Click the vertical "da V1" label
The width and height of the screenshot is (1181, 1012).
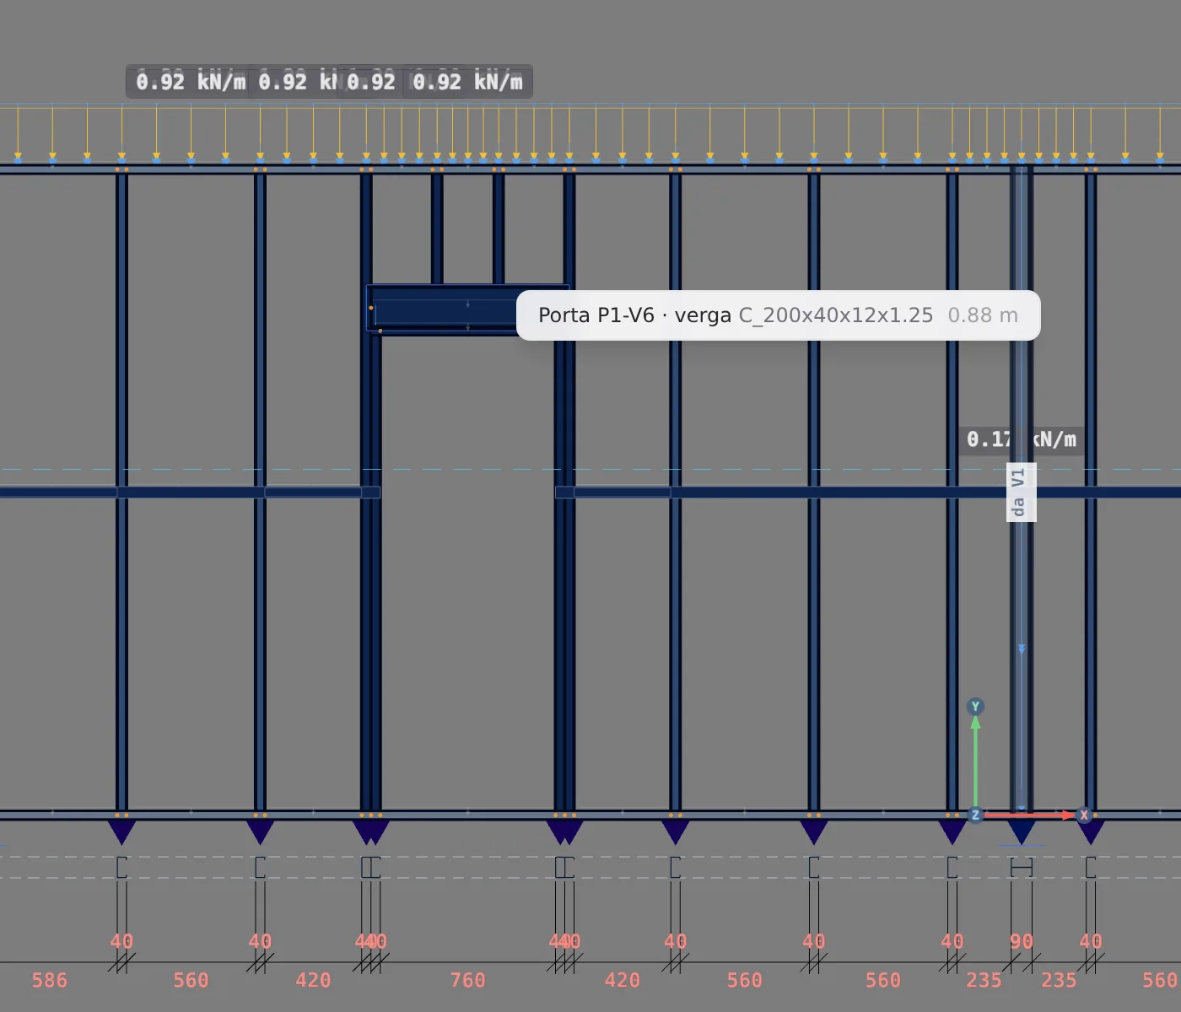[1021, 492]
